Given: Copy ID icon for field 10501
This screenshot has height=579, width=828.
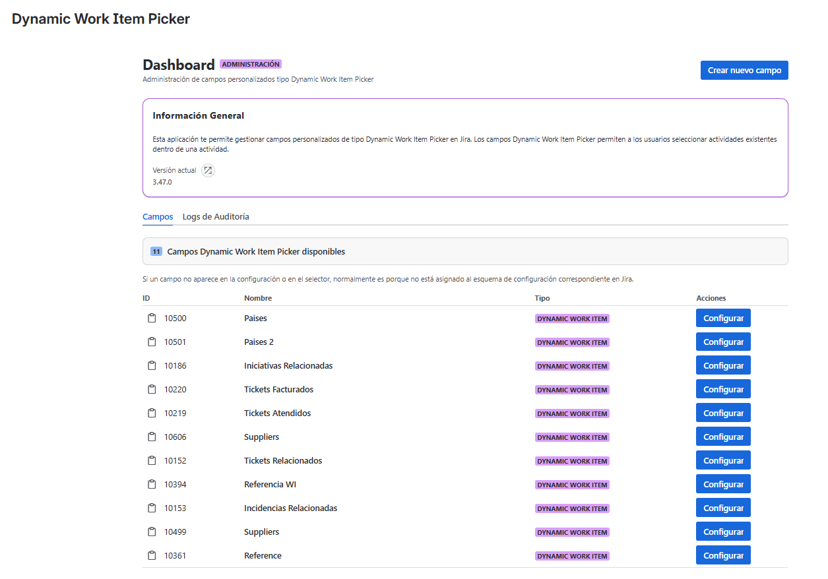Looking at the screenshot, I should [152, 342].
